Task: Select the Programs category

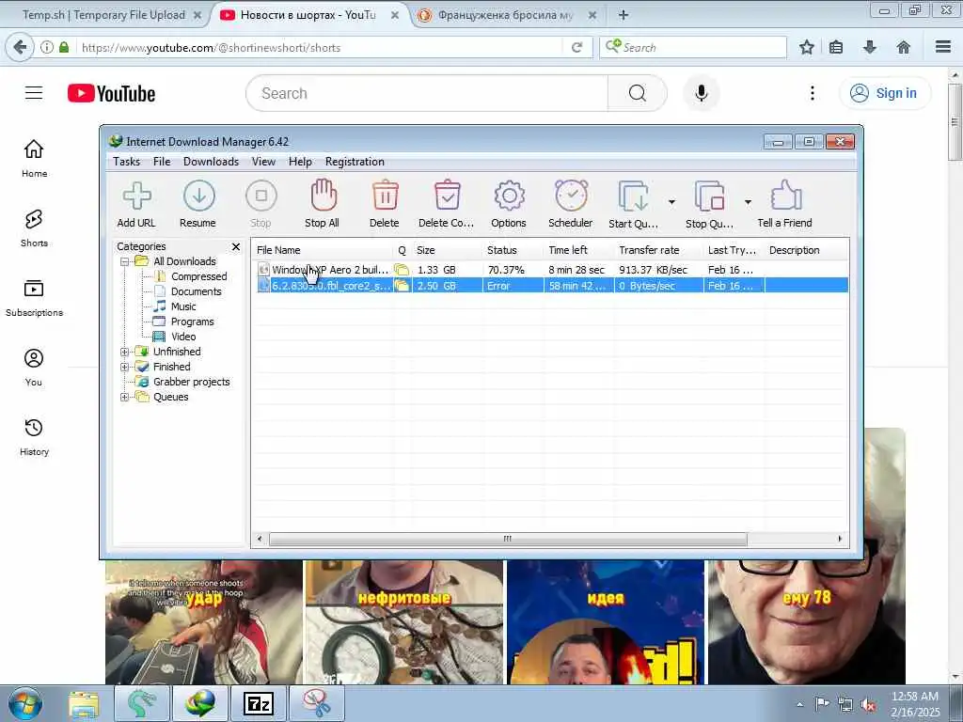Action: pyautogui.click(x=192, y=322)
